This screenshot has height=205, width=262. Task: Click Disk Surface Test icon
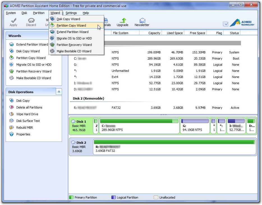[12, 121]
